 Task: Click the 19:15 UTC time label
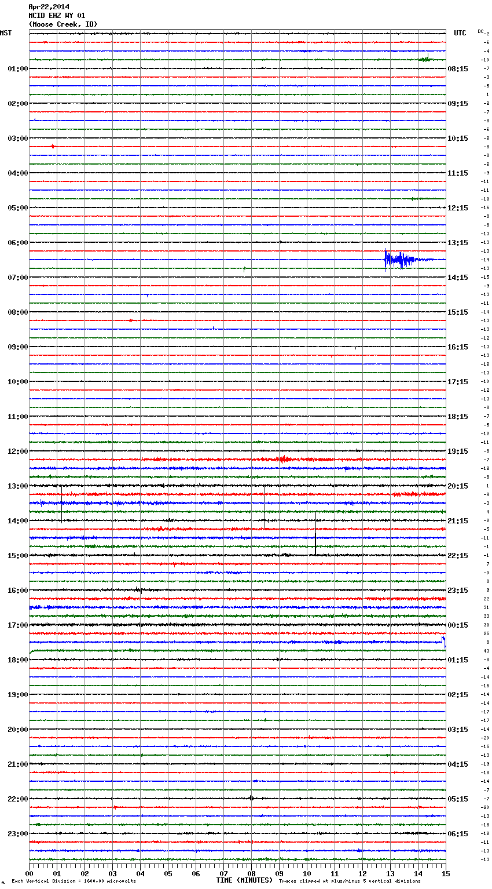click(458, 451)
